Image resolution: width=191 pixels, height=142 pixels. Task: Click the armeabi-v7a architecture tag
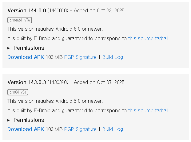tap(20, 20)
